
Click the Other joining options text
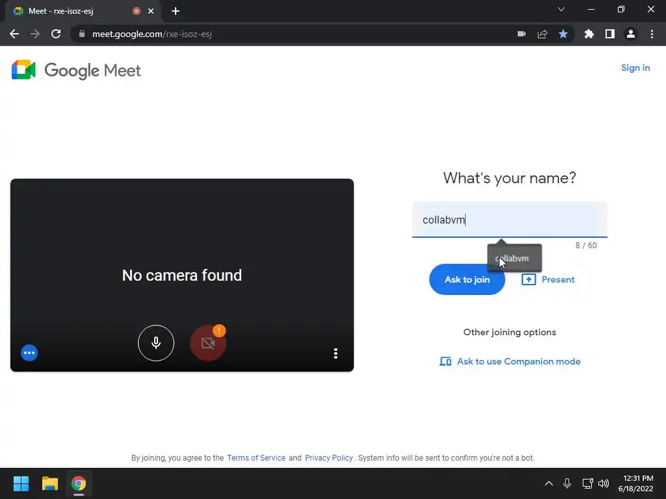click(x=510, y=332)
